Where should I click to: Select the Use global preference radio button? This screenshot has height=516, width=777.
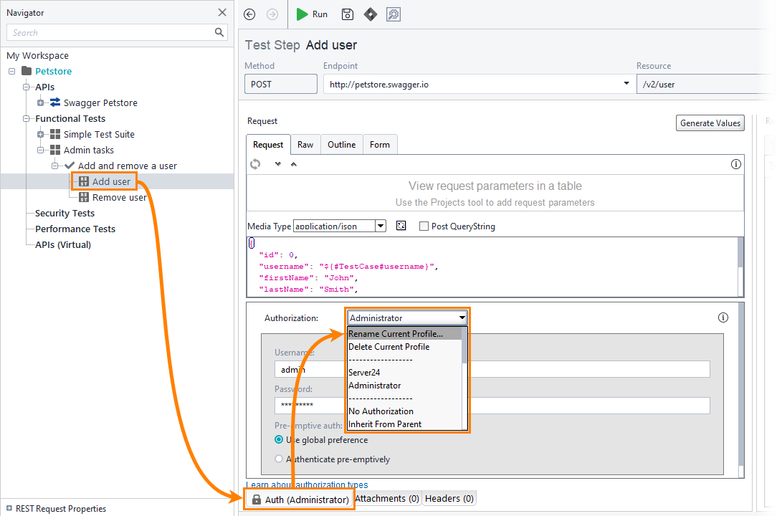[279, 440]
